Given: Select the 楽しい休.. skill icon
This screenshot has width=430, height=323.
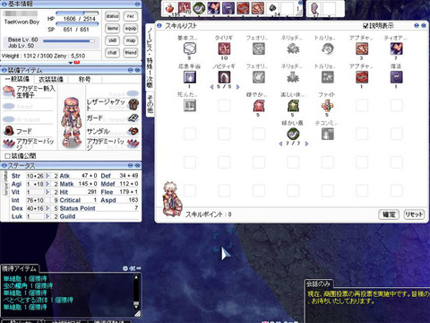Looking at the screenshot, I should pos(293,106).
